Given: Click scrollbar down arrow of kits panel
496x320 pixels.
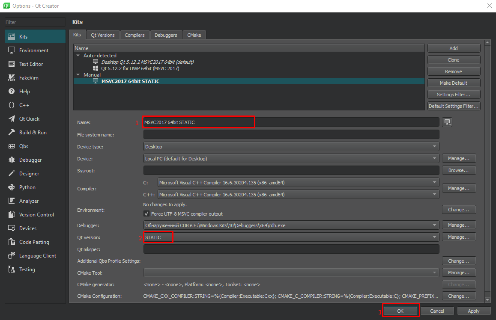Looking at the screenshot, I should (487, 300).
